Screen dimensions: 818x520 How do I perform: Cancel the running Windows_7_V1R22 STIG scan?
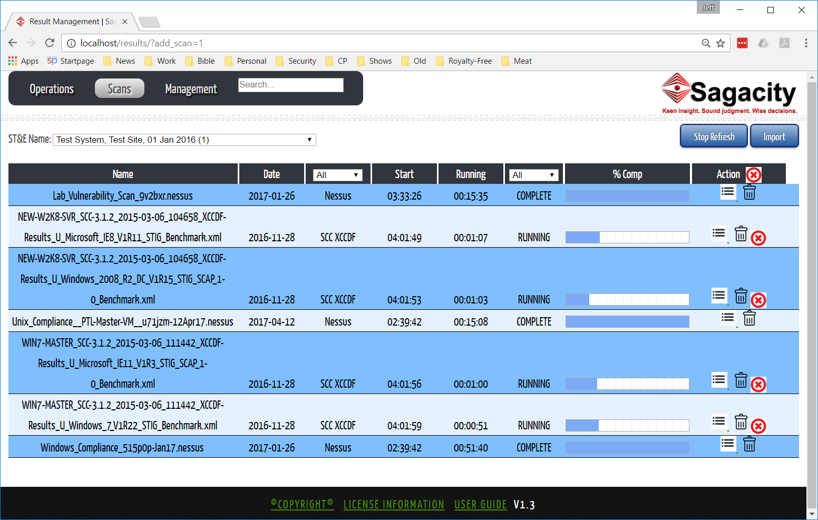point(758,426)
